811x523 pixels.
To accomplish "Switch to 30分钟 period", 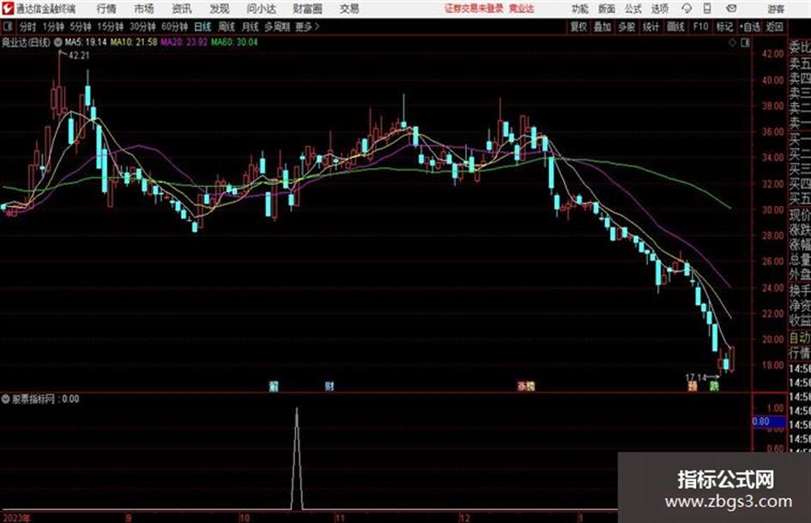I will tap(142, 27).
